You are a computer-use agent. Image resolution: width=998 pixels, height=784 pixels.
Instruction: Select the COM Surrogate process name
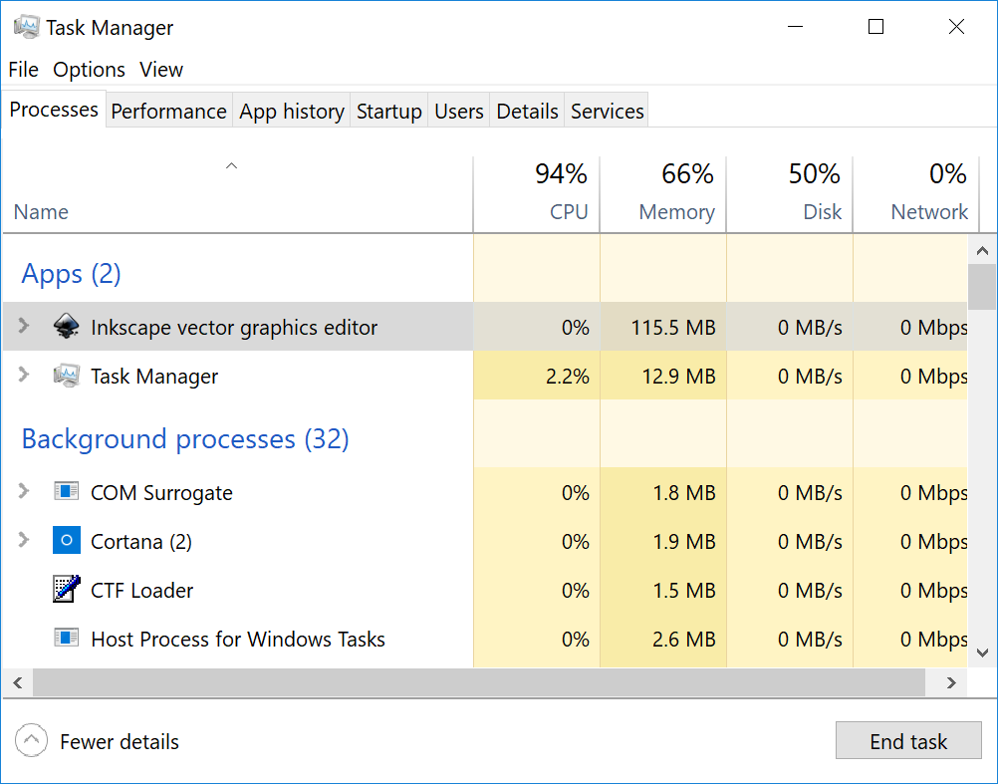(x=161, y=492)
